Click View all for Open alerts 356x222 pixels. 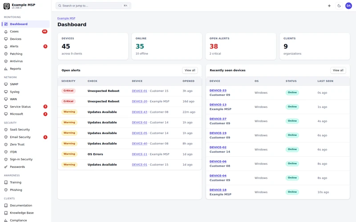pyautogui.click(x=190, y=70)
